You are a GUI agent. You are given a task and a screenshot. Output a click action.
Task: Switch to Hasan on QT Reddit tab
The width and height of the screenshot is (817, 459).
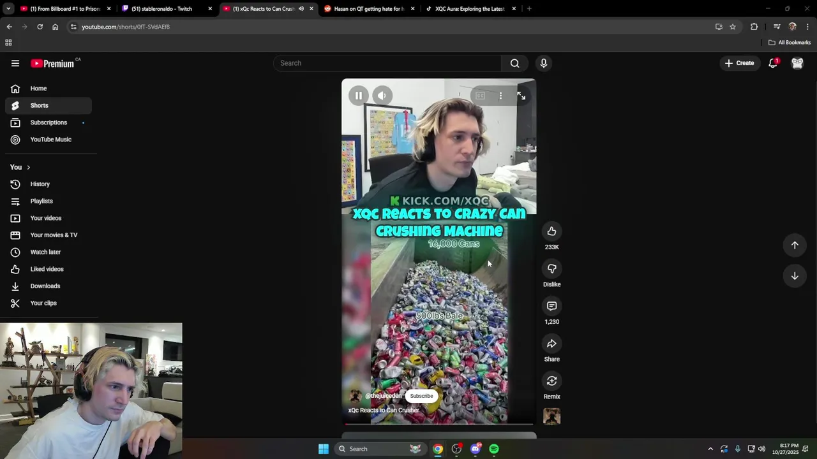click(x=369, y=9)
